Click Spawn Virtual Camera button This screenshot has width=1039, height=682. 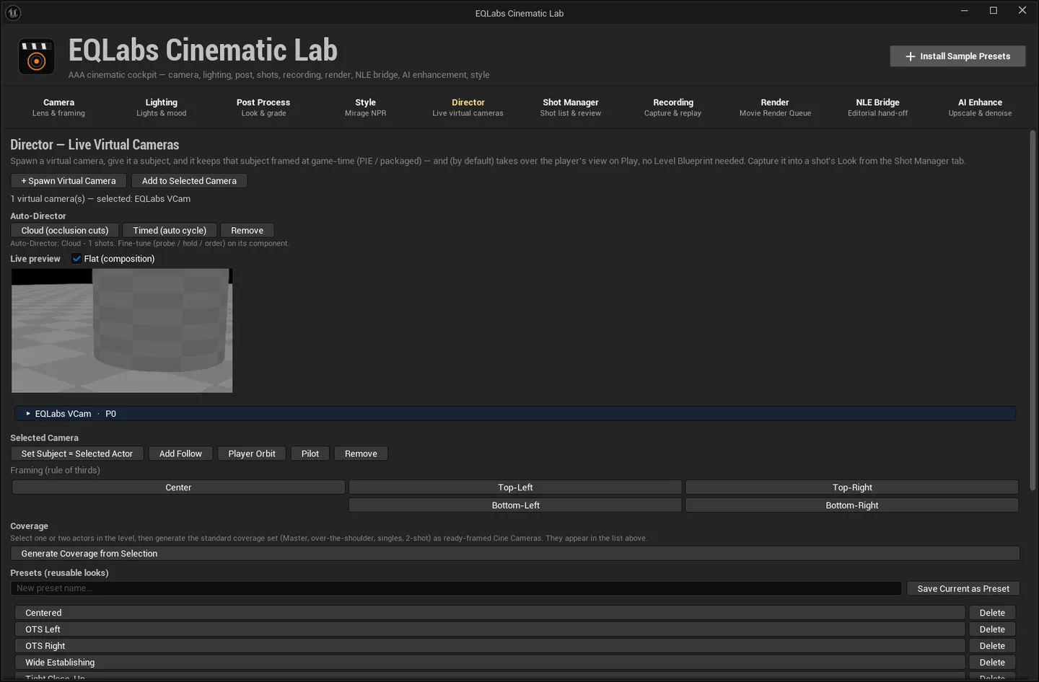coord(69,181)
